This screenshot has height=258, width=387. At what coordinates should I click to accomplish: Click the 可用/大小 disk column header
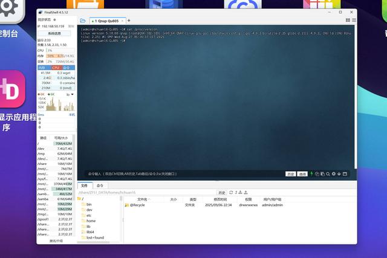point(61,138)
